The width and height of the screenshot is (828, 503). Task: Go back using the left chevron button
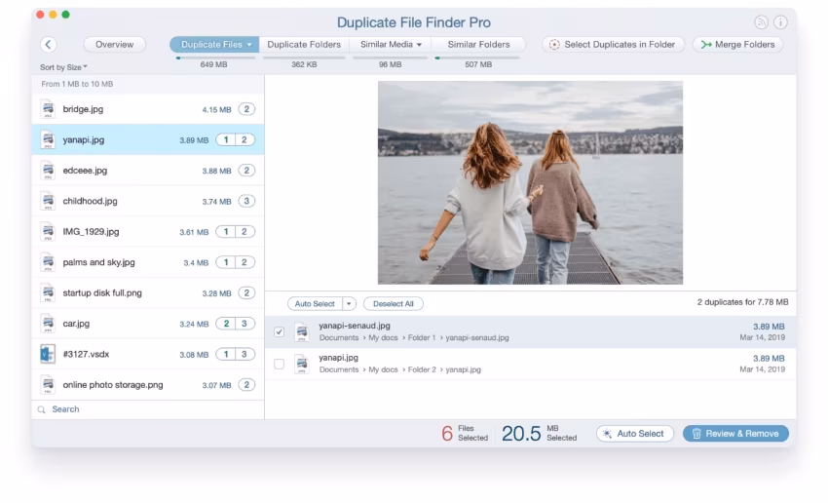[48, 45]
